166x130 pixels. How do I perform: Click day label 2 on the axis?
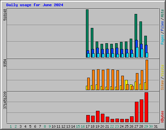(x=16, y=126)
